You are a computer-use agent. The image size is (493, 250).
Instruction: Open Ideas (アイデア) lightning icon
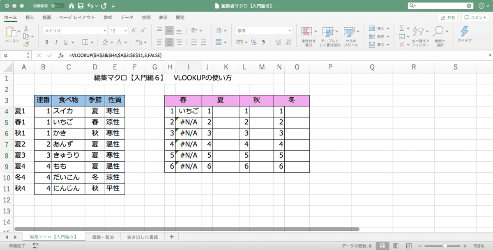point(464,34)
